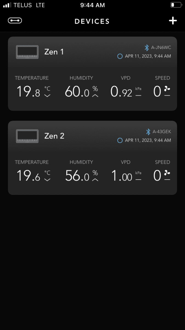Tap the plus icon to add device
The height and width of the screenshot is (330, 185).
click(x=173, y=21)
